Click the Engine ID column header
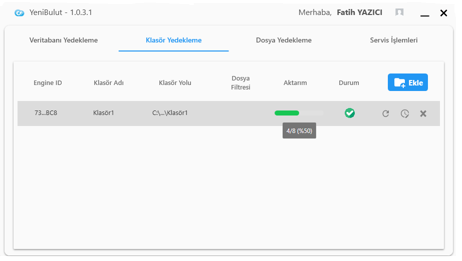The height and width of the screenshot is (261, 462). (48, 83)
